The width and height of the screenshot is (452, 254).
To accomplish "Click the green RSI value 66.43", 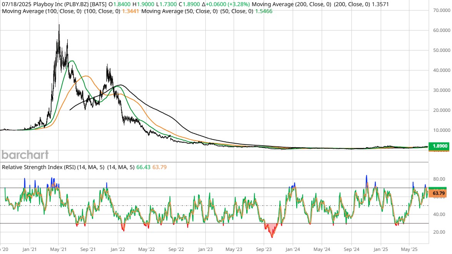I will 143,167.
